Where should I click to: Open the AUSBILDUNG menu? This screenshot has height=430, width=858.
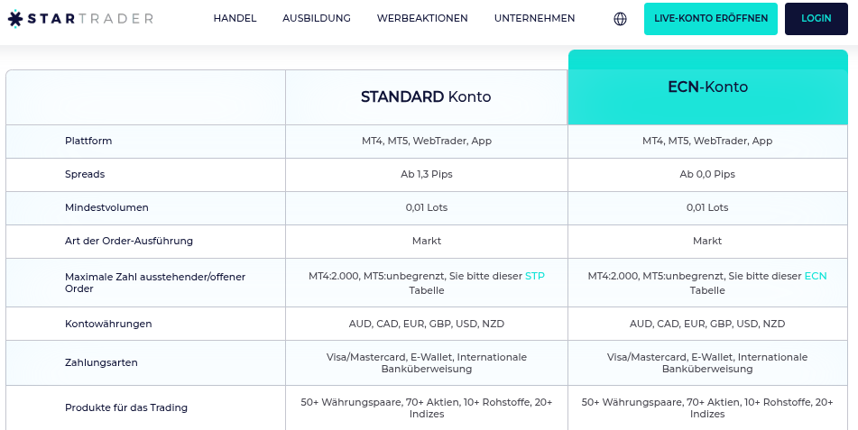316,19
